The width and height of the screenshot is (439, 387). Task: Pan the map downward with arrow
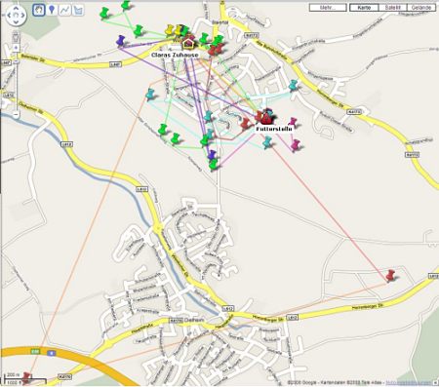tap(16, 21)
